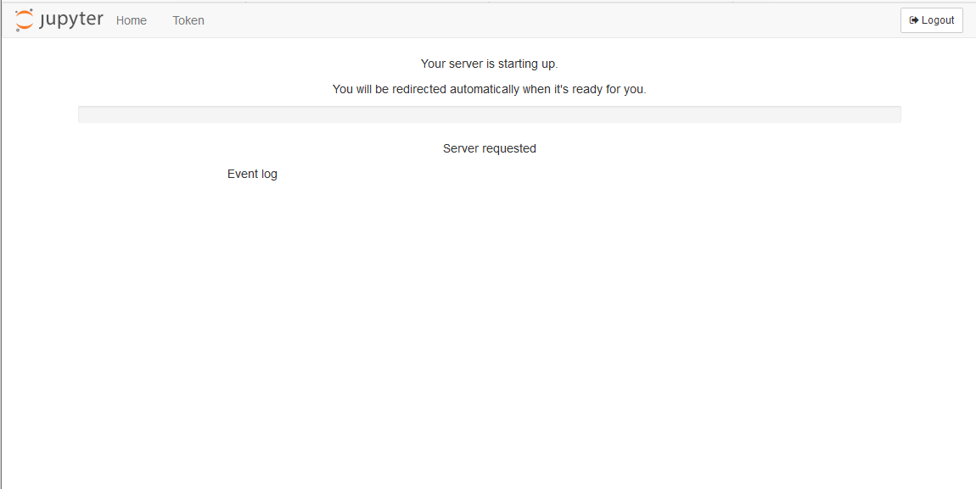Click the word 'Logout' in the button
The width and height of the screenshot is (976, 489).
coord(938,20)
